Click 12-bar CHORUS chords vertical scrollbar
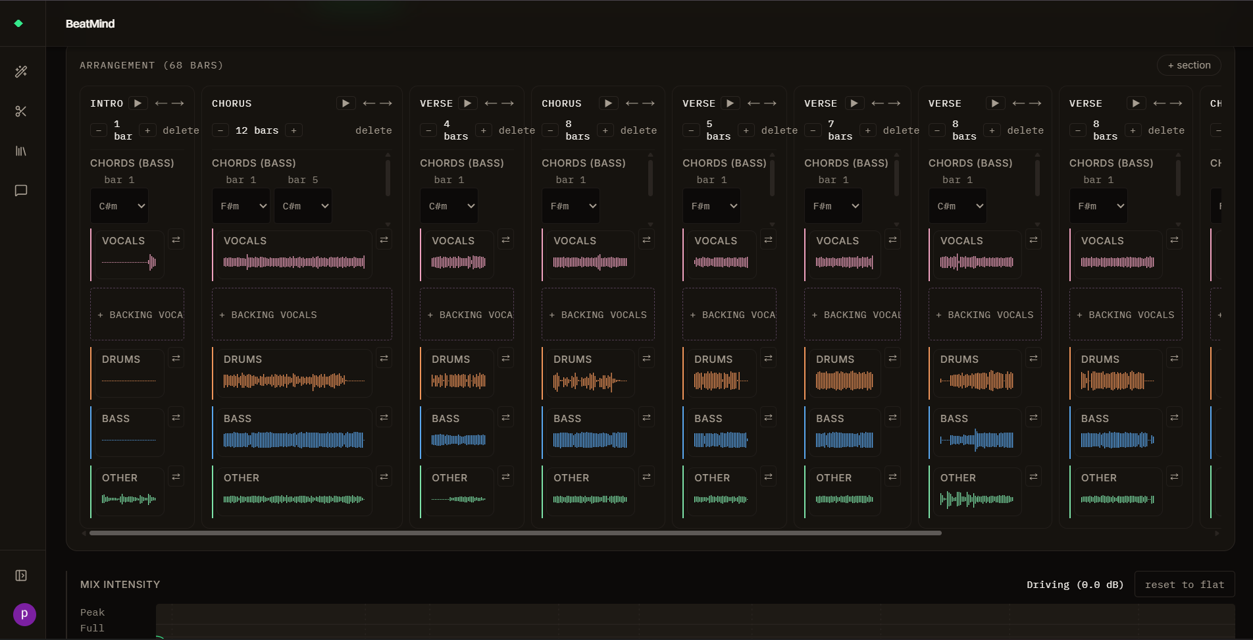The height and width of the screenshot is (640, 1253). [388, 178]
